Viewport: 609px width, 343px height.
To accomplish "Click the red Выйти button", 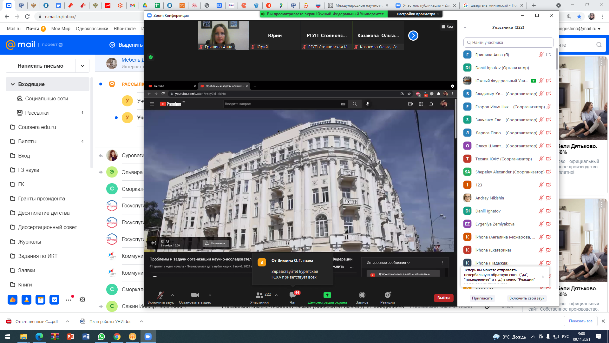I will coord(443,298).
